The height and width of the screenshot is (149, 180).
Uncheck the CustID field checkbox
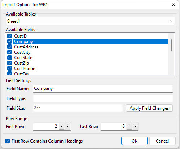pos(9,36)
